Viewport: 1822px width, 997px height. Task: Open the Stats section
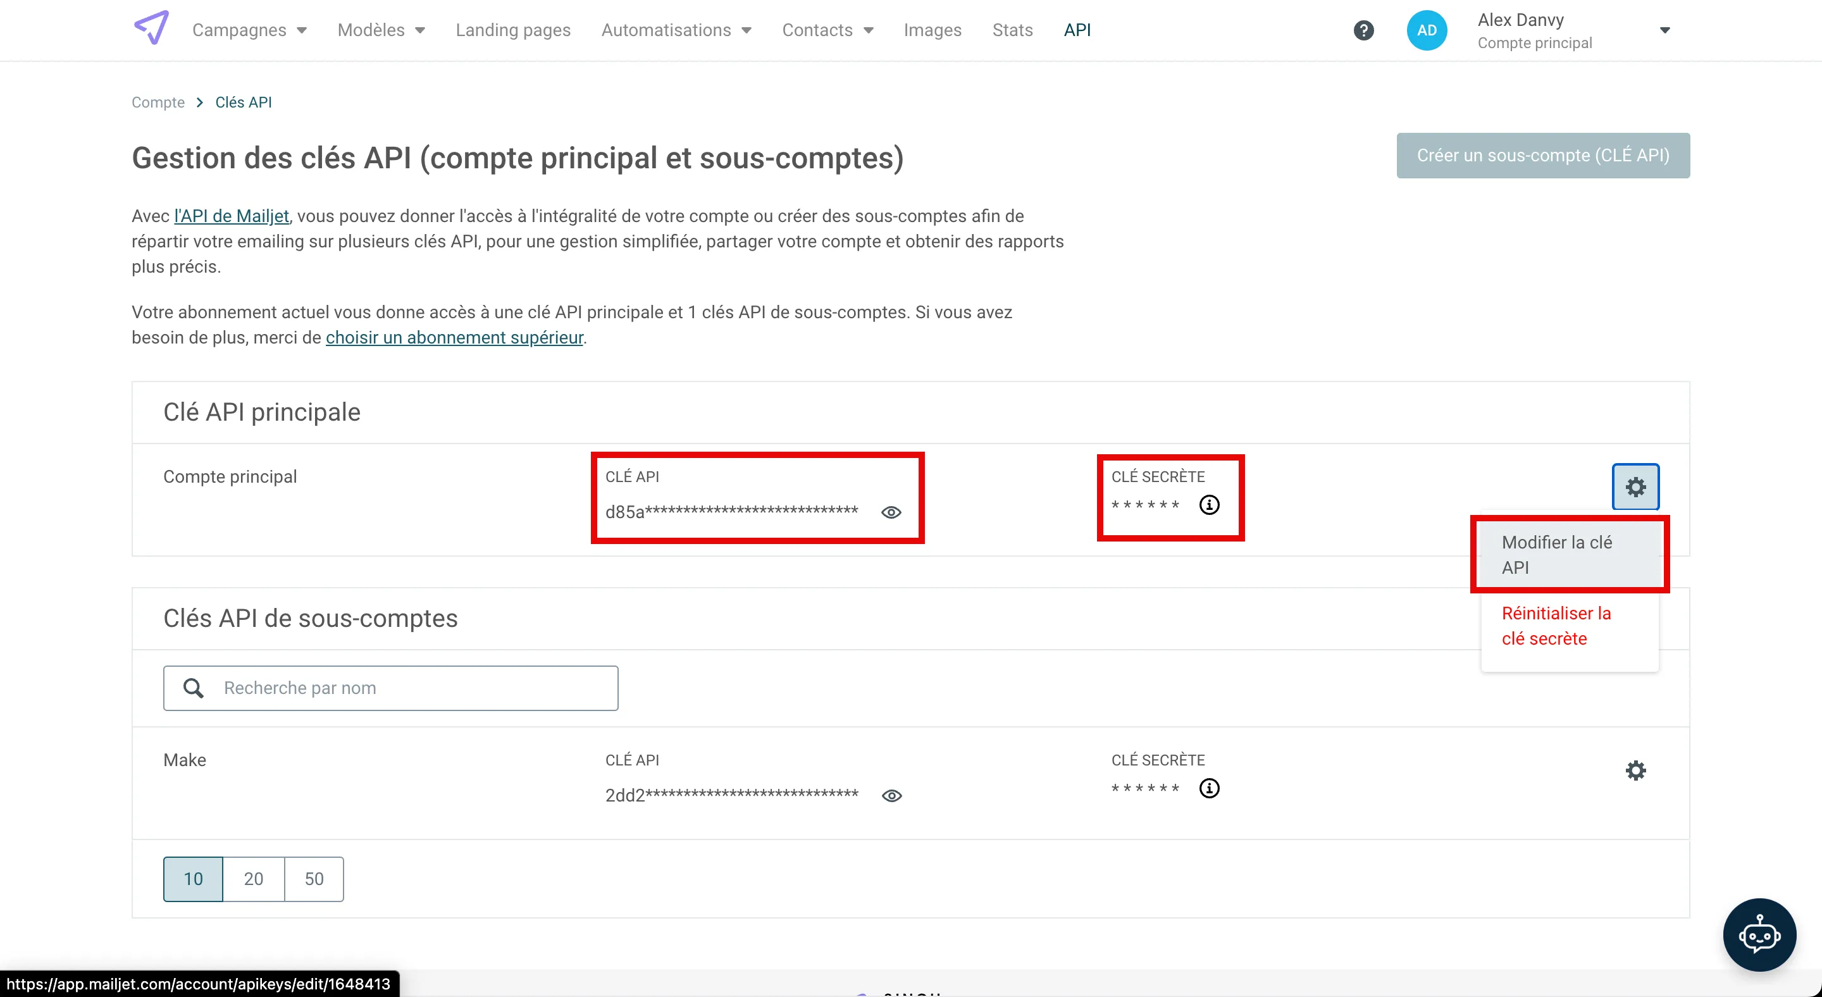pyautogui.click(x=1012, y=30)
